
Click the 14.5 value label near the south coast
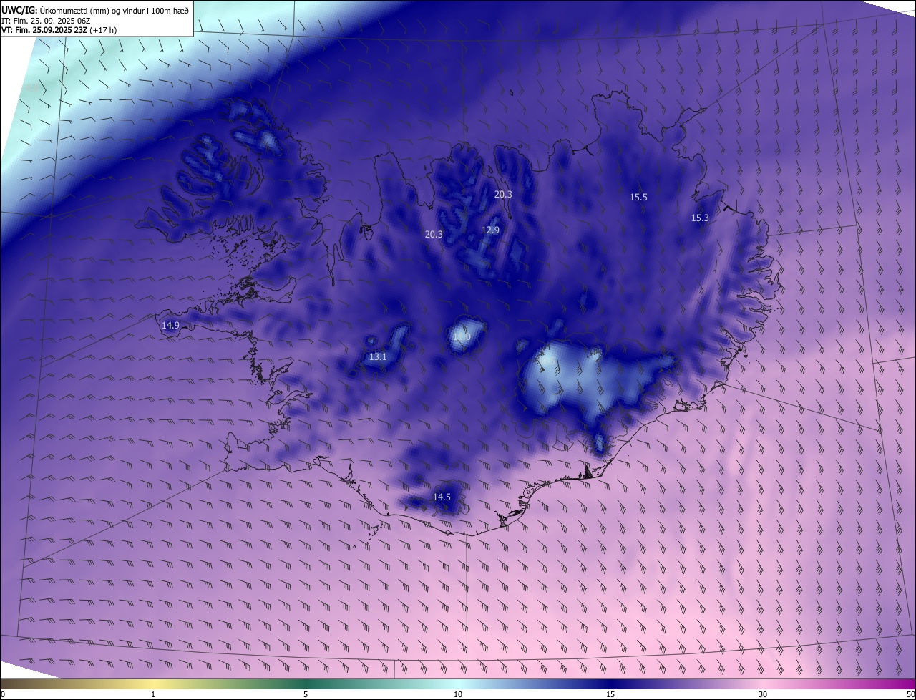[x=442, y=497]
